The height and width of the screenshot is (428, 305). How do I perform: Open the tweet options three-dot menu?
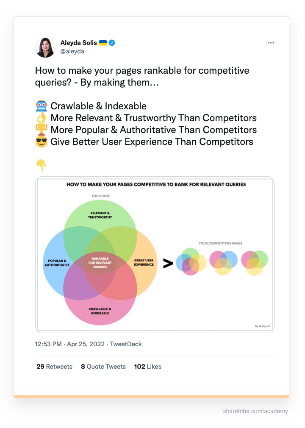click(271, 42)
